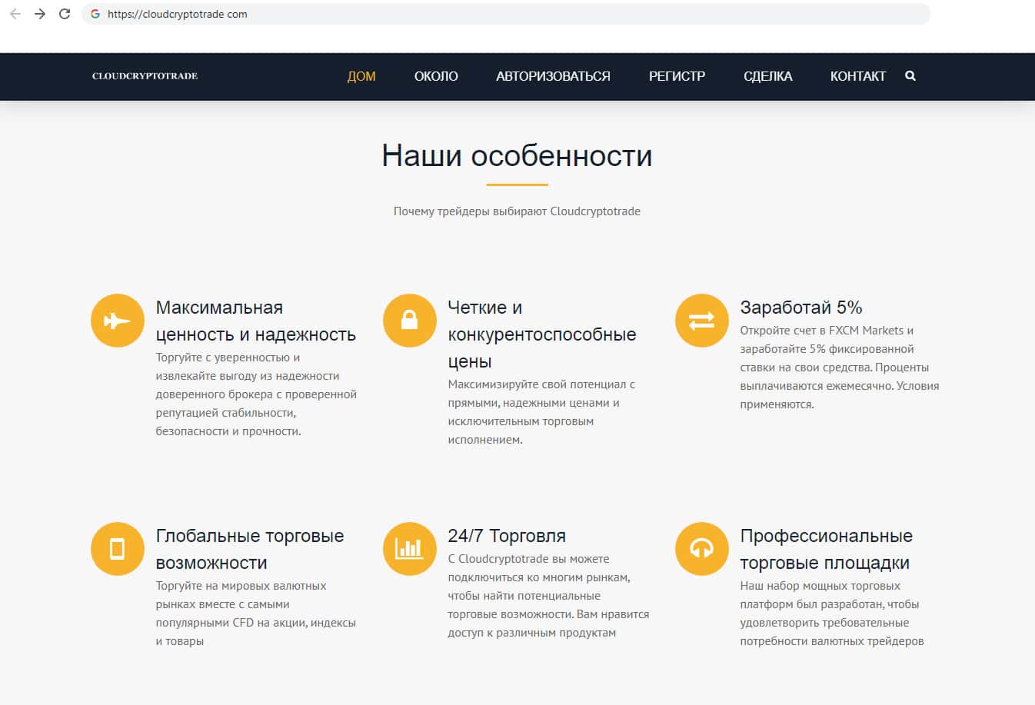Go back using the browser back arrow
Viewport: 1035px width, 705px height.
click(x=15, y=14)
